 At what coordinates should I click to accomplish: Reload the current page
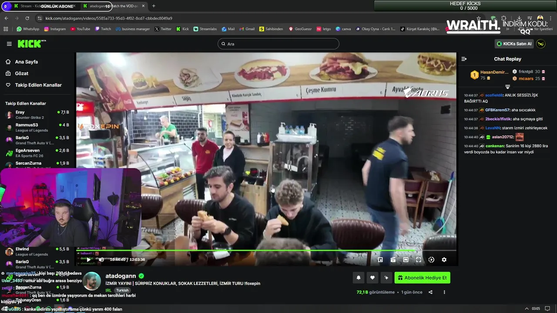[x=27, y=18]
